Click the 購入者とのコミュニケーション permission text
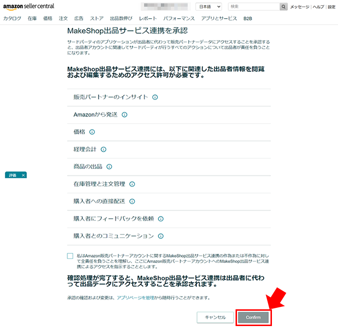338x327 pixels. [x=113, y=236]
